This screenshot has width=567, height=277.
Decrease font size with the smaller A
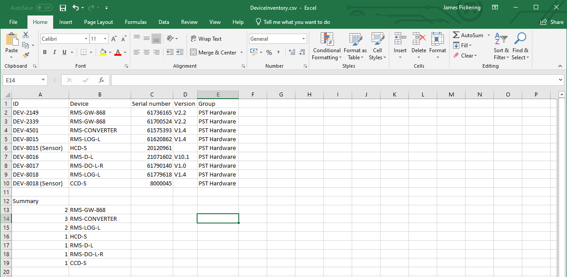124,39
